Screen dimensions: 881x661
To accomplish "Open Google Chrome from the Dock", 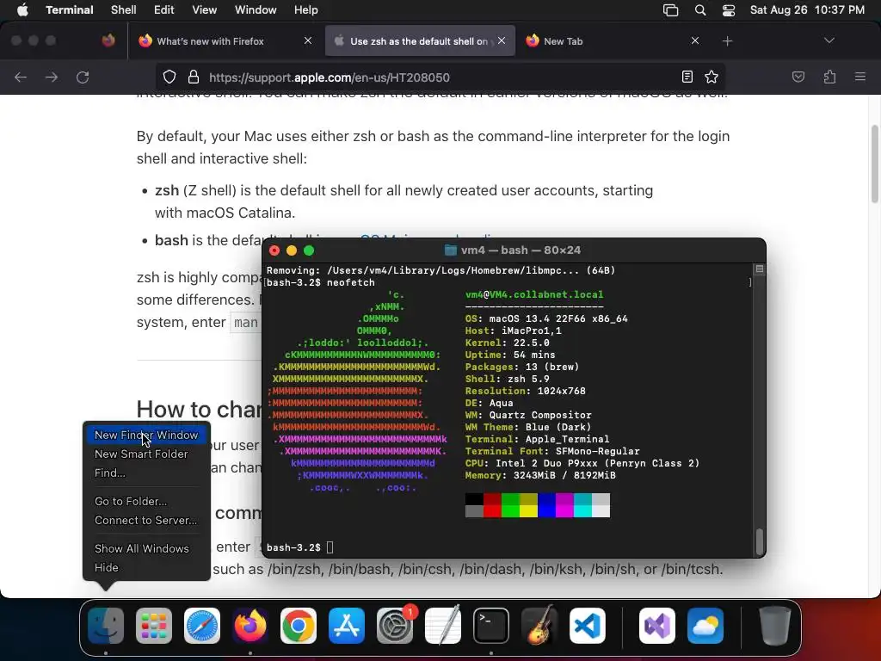I will click(x=299, y=626).
